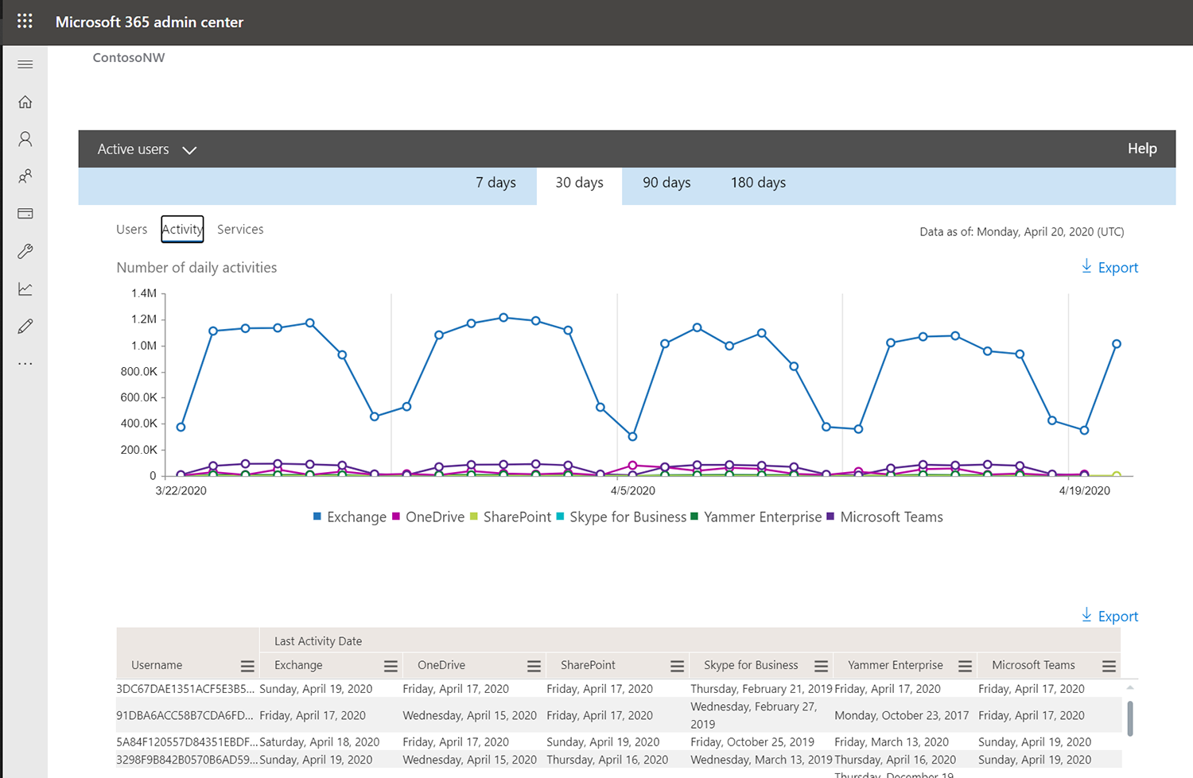Toggle Yammer Enterprise legend entry
Viewport: 1193px width, 778px height.
756,517
